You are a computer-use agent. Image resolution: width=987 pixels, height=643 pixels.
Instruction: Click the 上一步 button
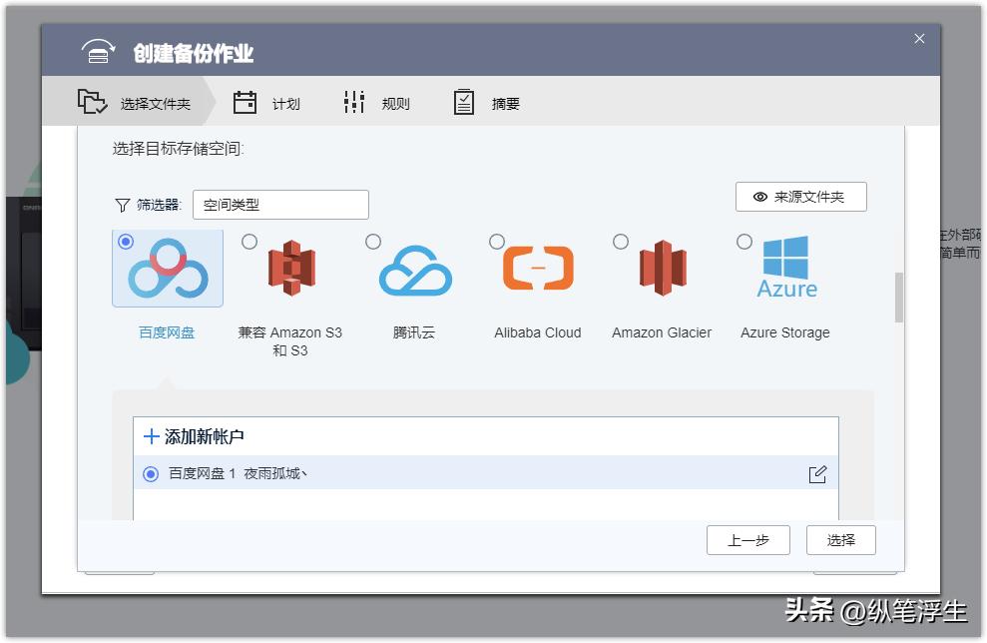tap(747, 540)
